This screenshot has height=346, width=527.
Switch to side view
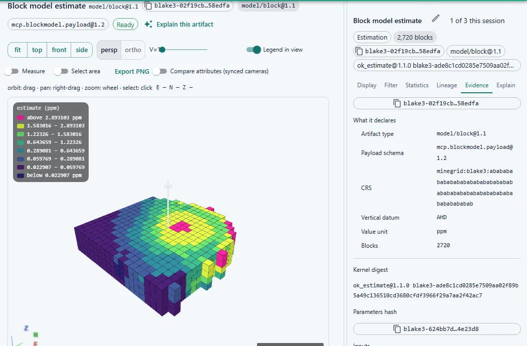pos(82,50)
